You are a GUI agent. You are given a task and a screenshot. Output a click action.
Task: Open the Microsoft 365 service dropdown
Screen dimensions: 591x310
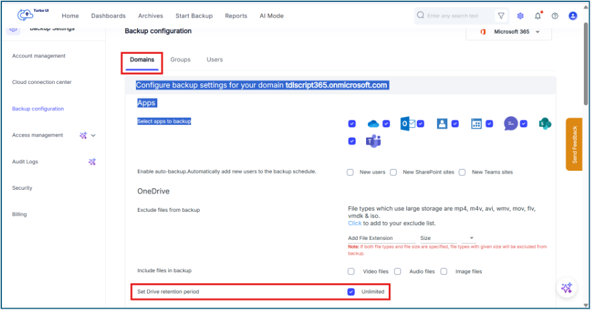tap(509, 32)
